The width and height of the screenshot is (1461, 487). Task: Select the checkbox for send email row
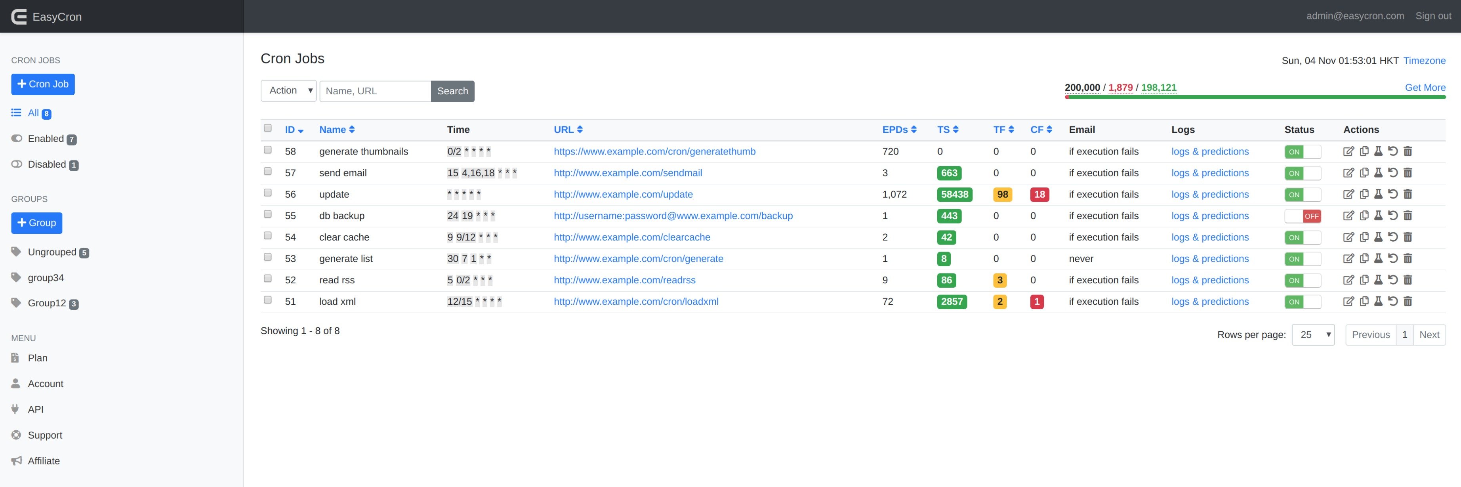coord(268,172)
